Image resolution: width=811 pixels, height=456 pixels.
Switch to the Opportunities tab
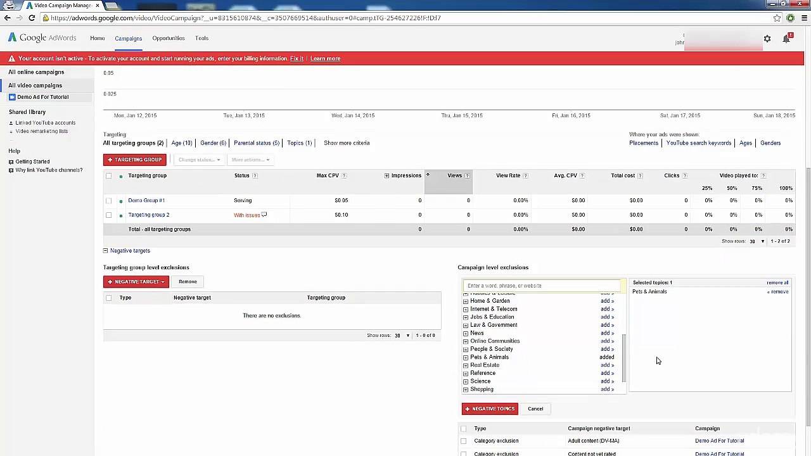[168, 38]
